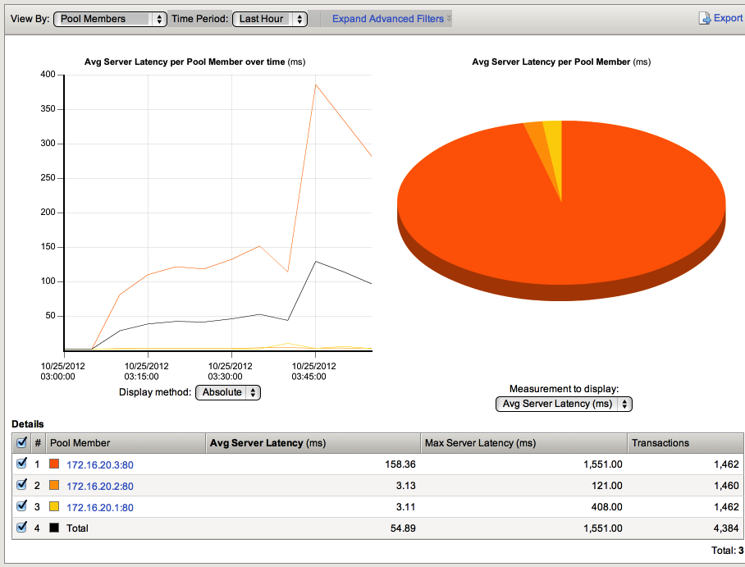Click yellow swatch for 172.16.20.1:80
Image resolution: width=745 pixels, height=567 pixels.
pos(55,507)
